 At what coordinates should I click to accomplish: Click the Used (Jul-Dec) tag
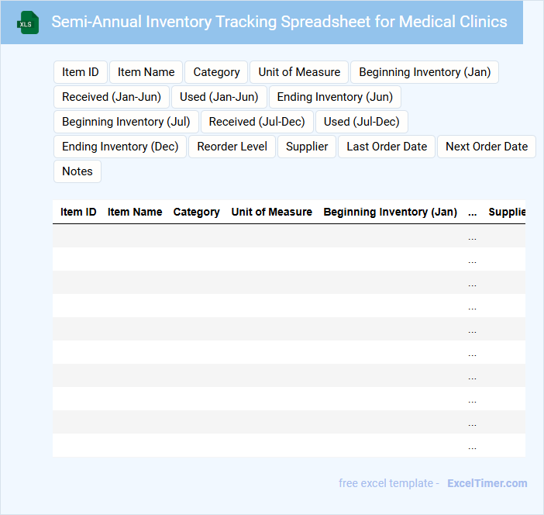pos(362,122)
